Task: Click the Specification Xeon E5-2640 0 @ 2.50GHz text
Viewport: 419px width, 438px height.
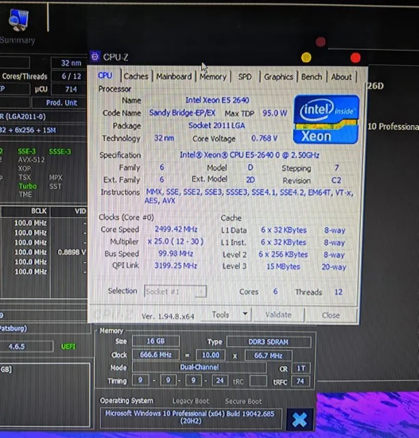Action: tap(249, 155)
